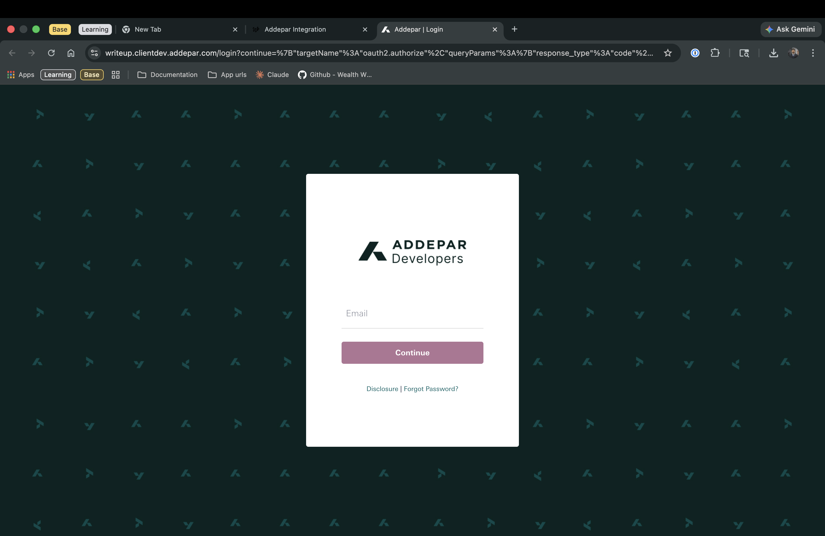Open the Disclosure link
Screen dimensions: 825x536
pyautogui.click(x=382, y=389)
